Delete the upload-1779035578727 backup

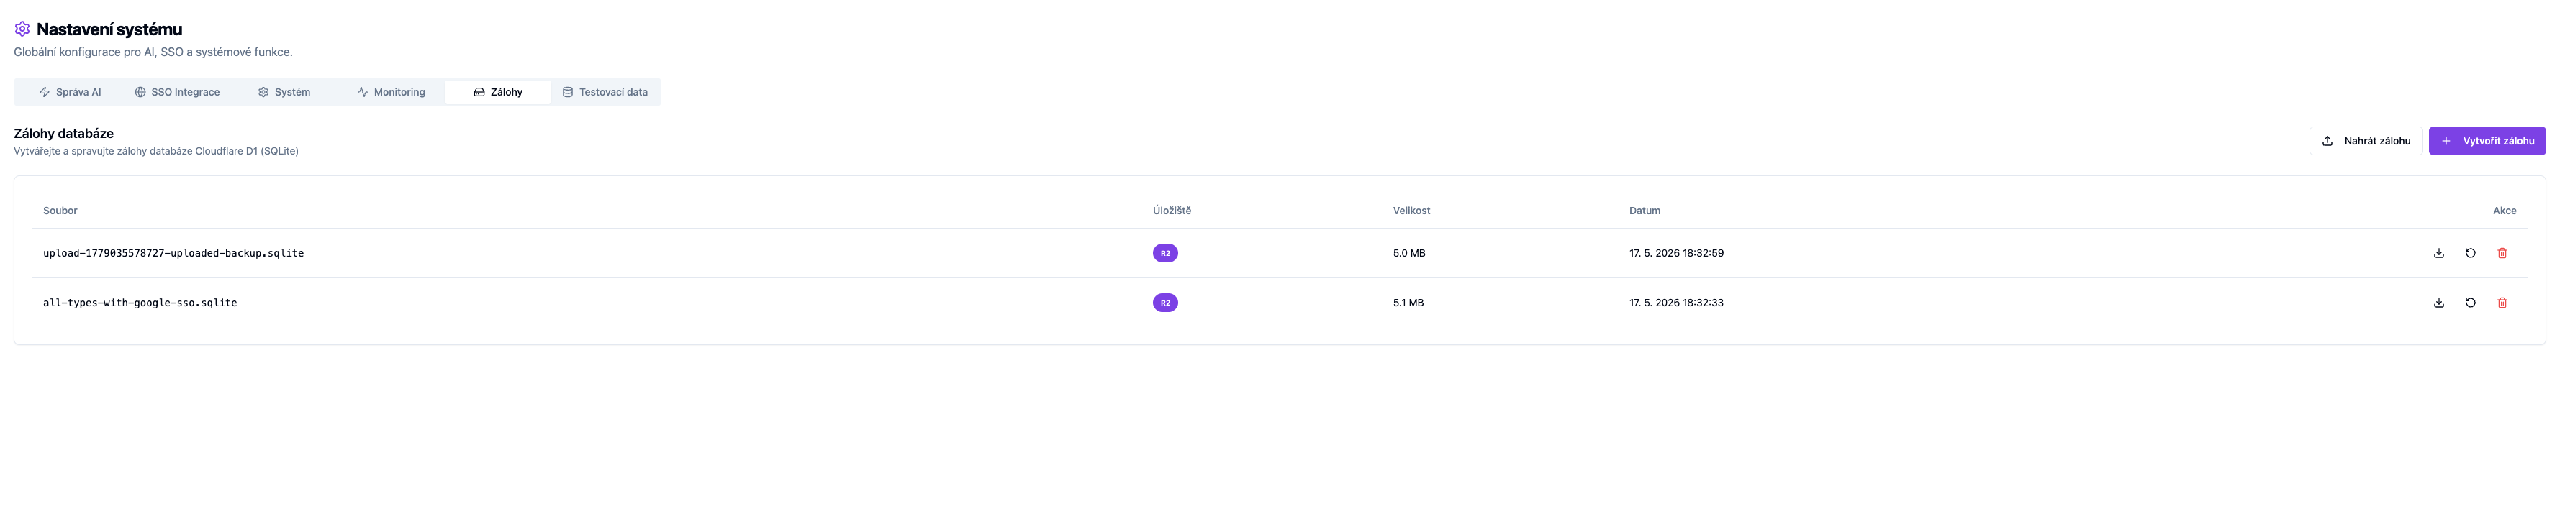click(x=2502, y=254)
